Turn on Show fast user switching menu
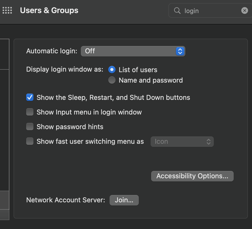 tap(30, 141)
